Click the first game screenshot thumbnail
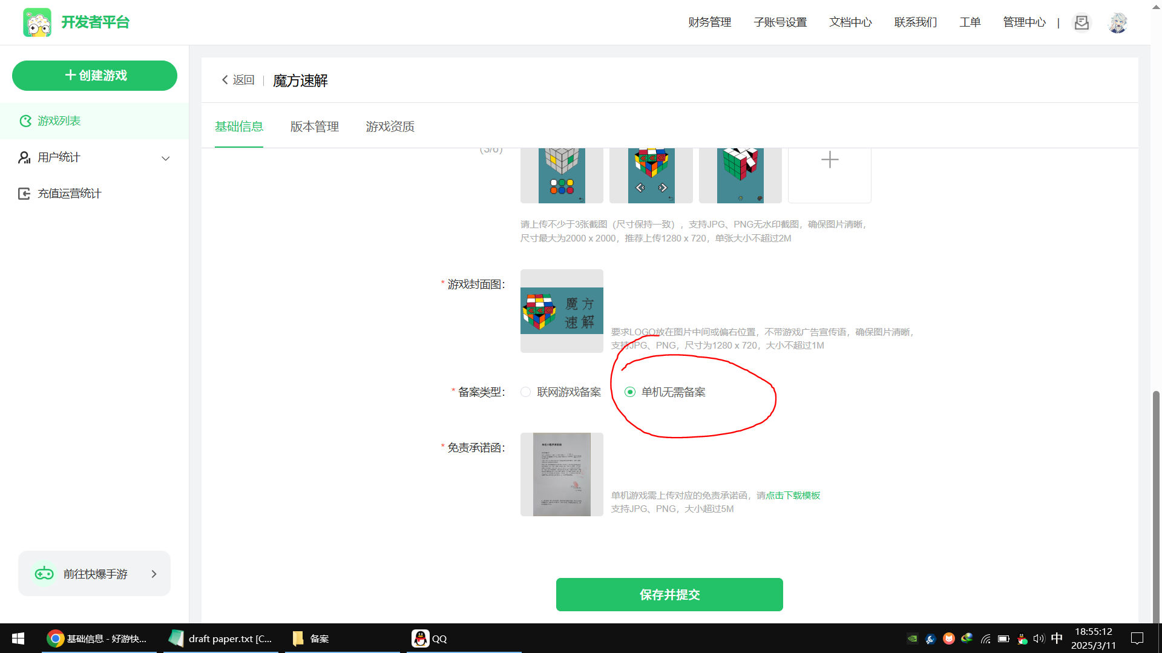The height and width of the screenshot is (653, 1162). tap(562, 176)
